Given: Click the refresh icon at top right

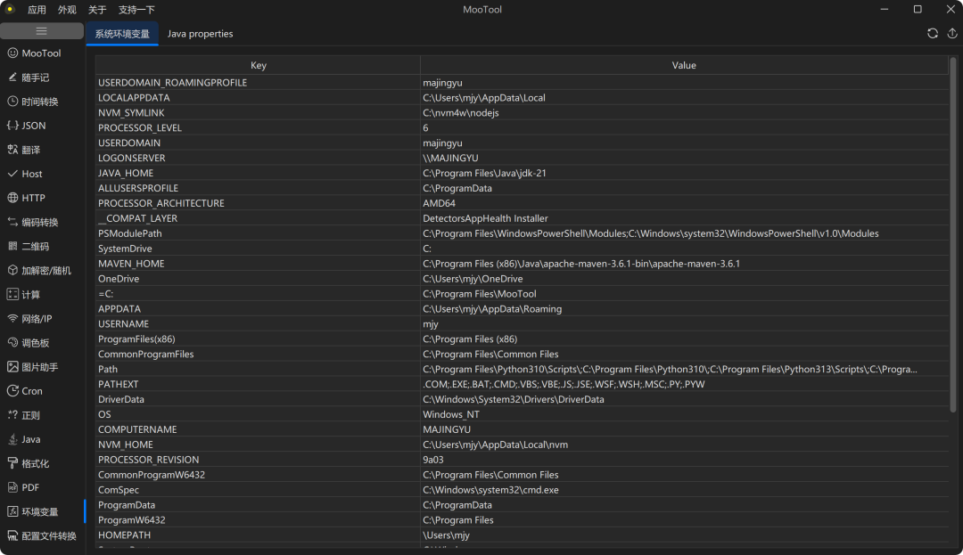Looking at the screenshot, I should [933, 33].
